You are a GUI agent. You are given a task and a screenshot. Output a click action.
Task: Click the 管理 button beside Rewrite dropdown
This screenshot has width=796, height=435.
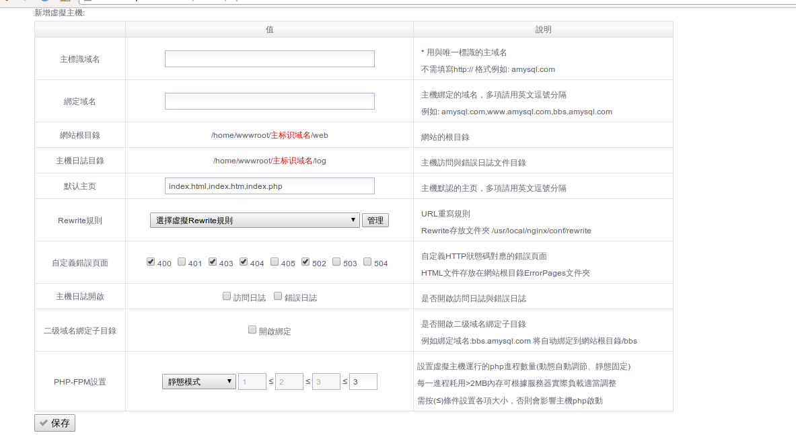(x=375, y=221)
